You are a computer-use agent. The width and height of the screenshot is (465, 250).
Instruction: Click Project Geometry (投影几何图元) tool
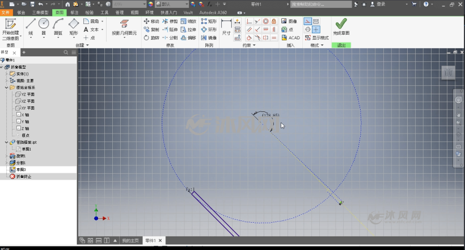click(124, 27)
